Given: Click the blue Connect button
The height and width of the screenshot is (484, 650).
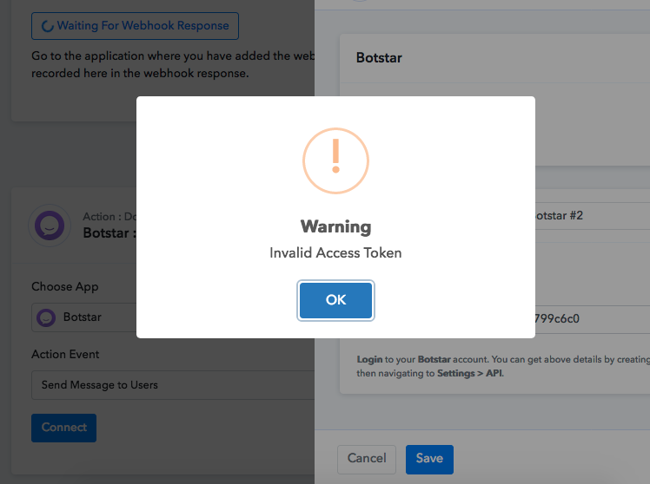Looking at the screenshot, I should 63,428.
